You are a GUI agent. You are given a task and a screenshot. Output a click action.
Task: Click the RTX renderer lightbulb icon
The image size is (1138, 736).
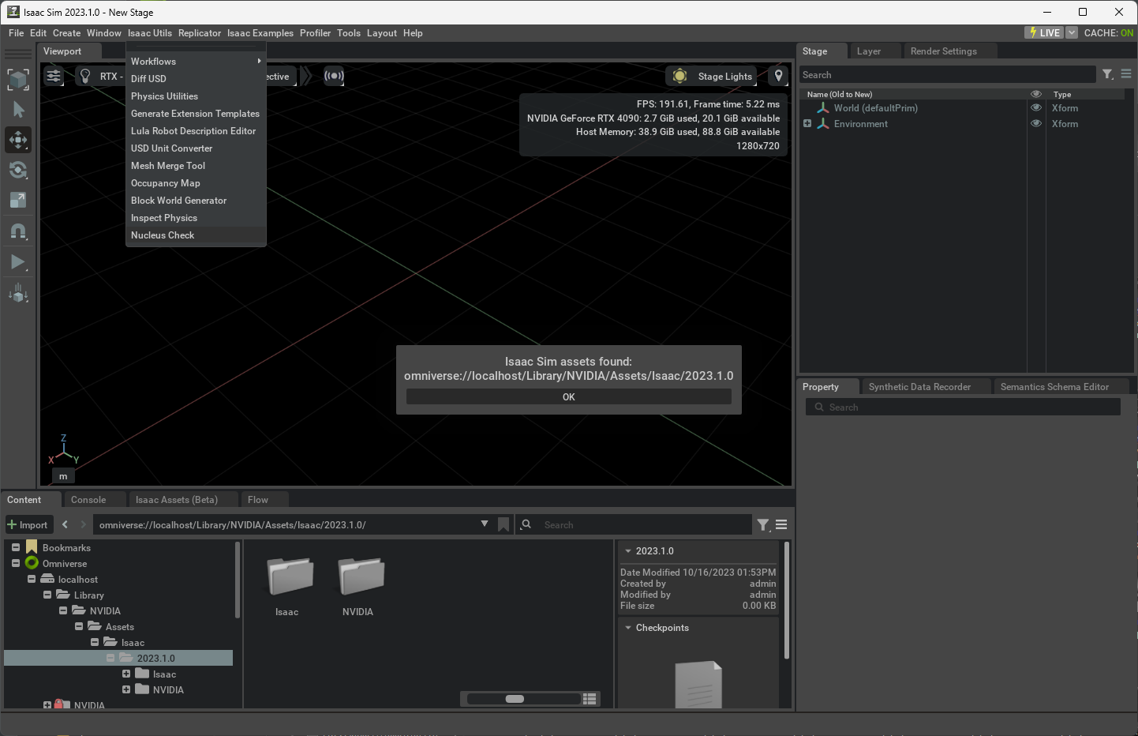85,77
